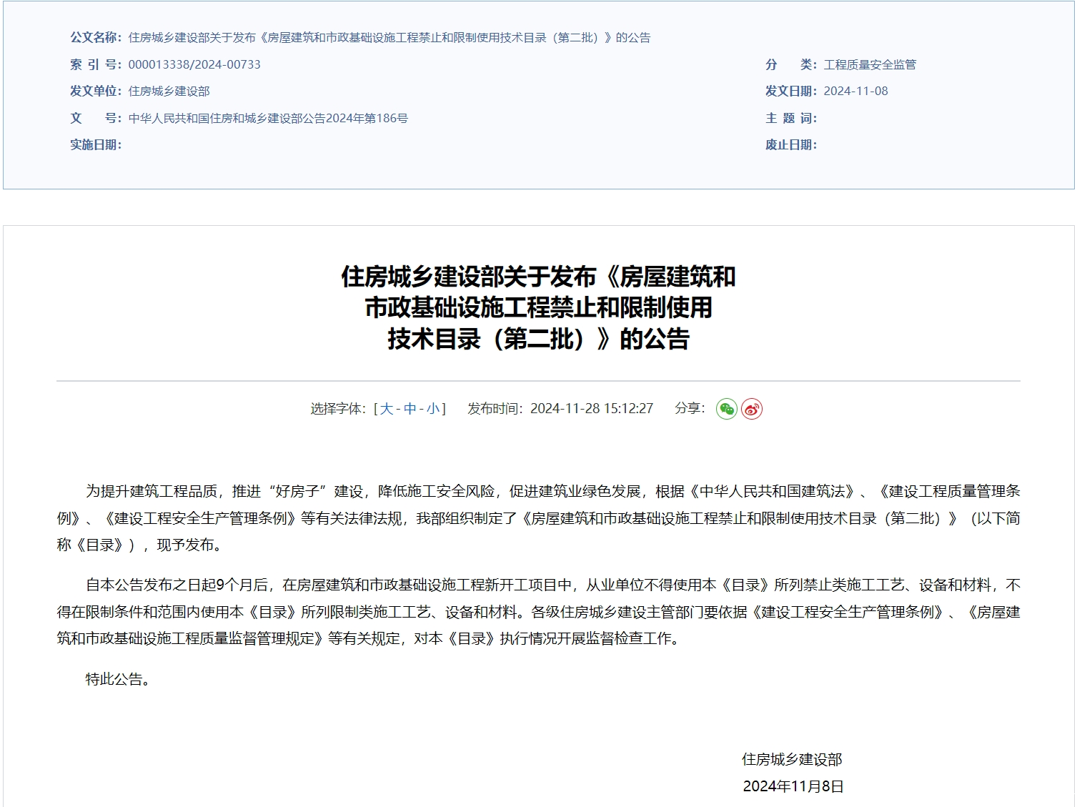The width and height of the screenshot is (1077, 807).
Task: Click the signature date 2024年11月8日
Action: (x=793, y=786)
